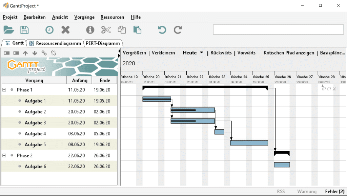Click the open project folder icon

pos(9,30)
